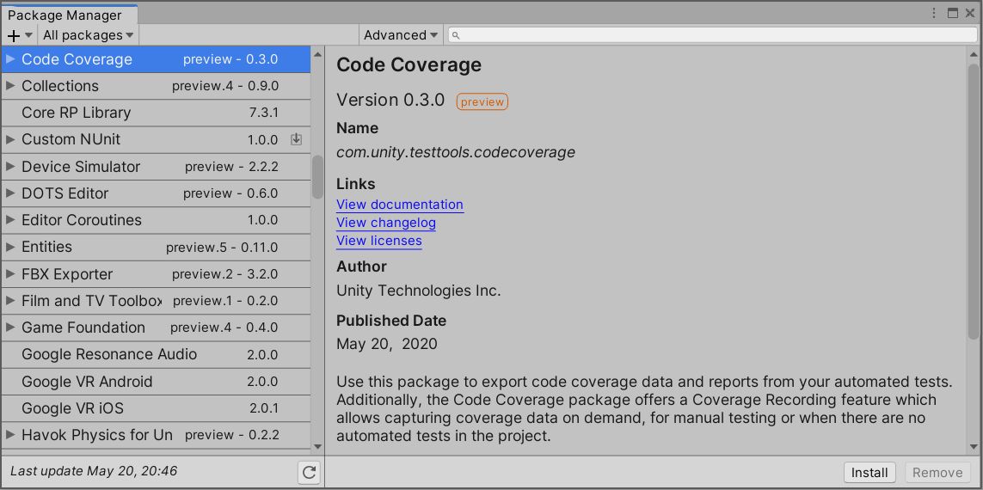This screenshot has height=490, width=983.
Task: Click the add package plus icon
Action: pyautogui.click(x=14, y=35)
